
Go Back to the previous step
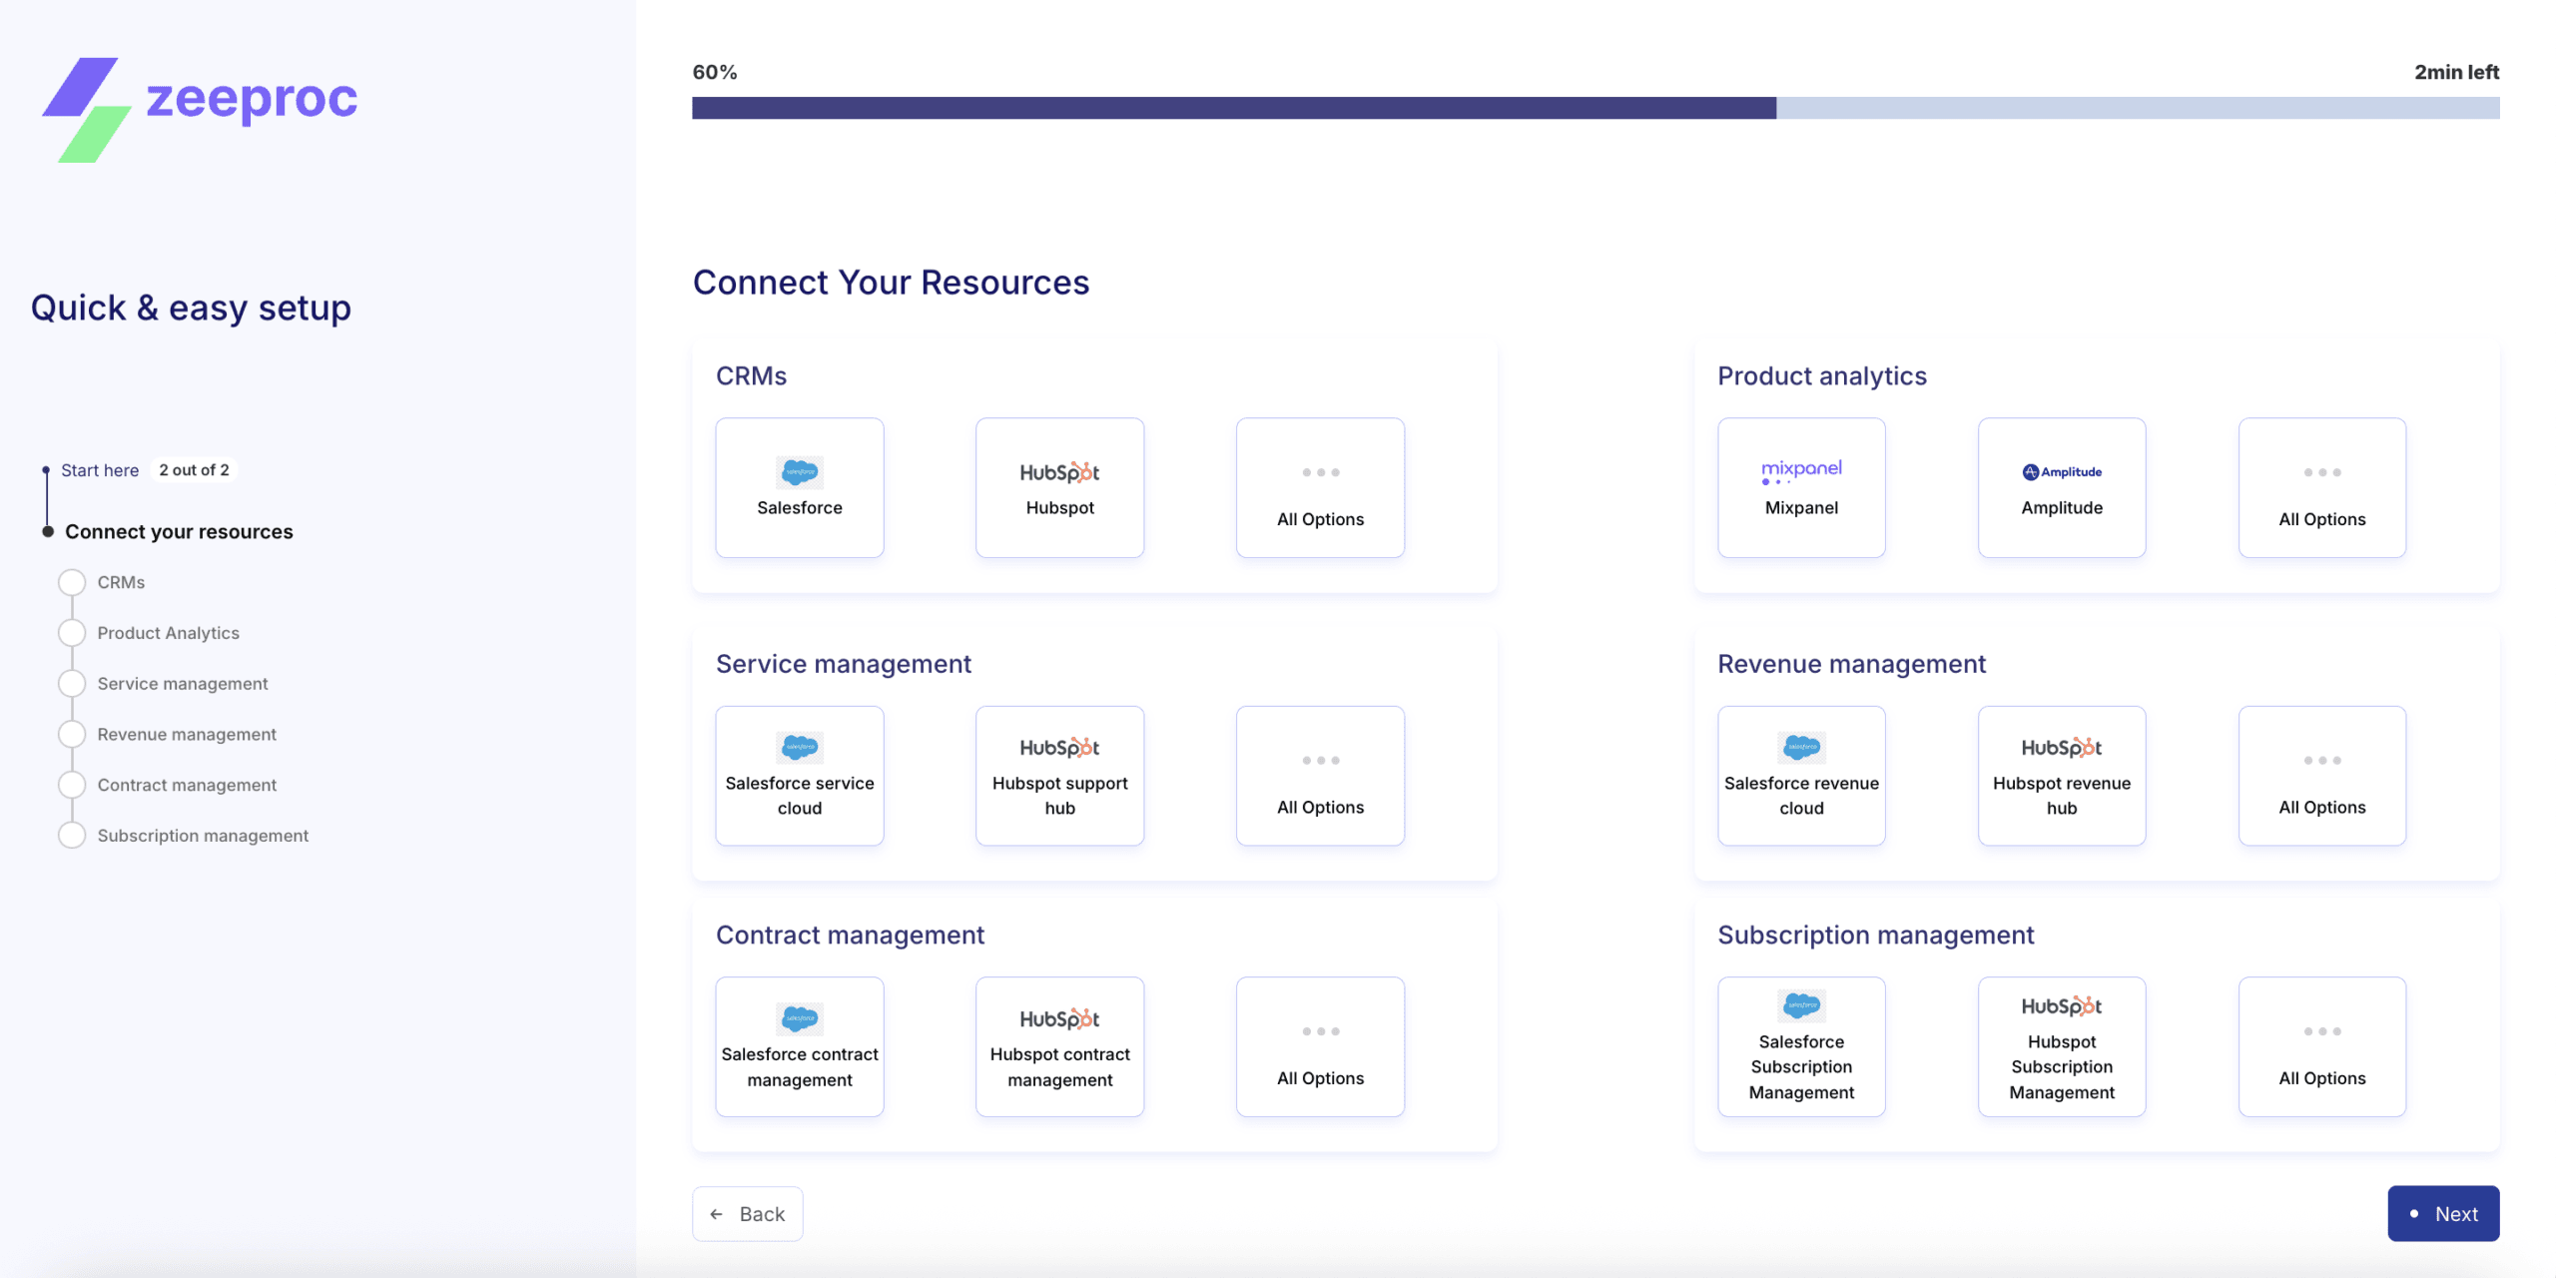(x=747, y=1213)
